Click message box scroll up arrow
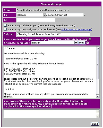The height and width of the screenshot is (128, 103). pos(98,48)
